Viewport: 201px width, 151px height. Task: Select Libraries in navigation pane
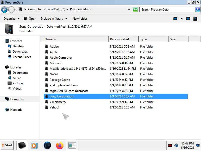[13, 67]
